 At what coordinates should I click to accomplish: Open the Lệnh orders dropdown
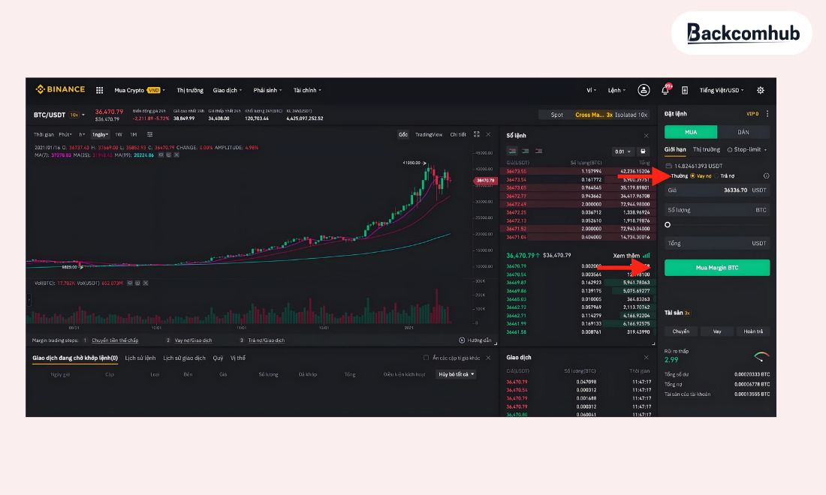(x=616, y=91)
